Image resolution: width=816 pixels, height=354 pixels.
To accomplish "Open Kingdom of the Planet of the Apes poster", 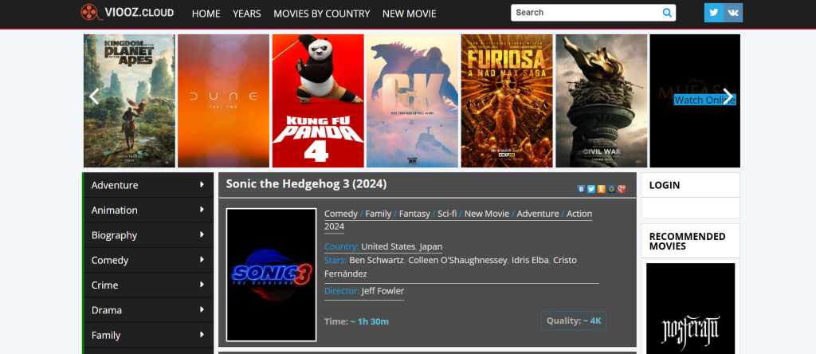I will tap(129, 100).
